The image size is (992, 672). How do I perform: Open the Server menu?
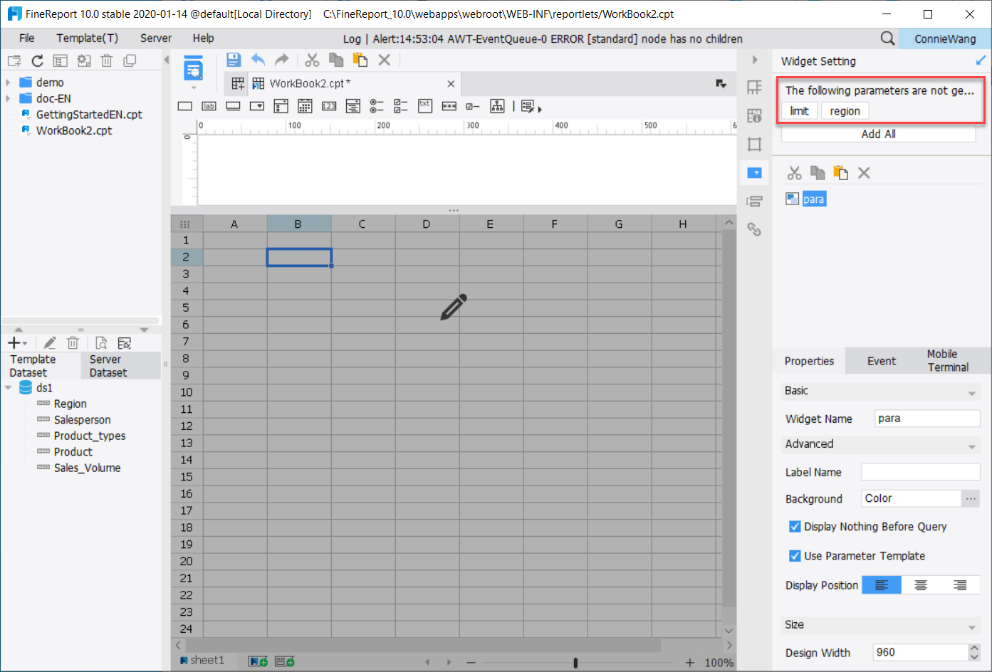pyautogui.click(x=155, y=38)
